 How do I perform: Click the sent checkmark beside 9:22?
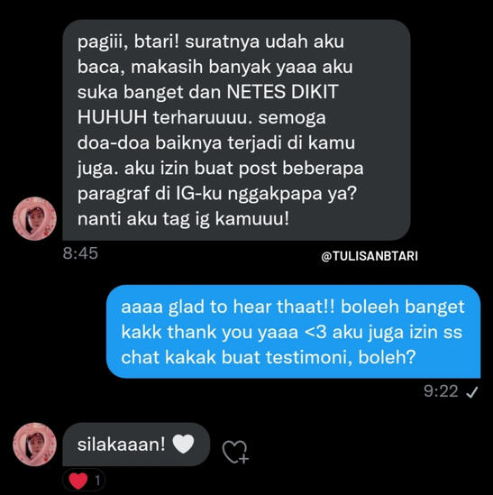[x=472, y=392]
